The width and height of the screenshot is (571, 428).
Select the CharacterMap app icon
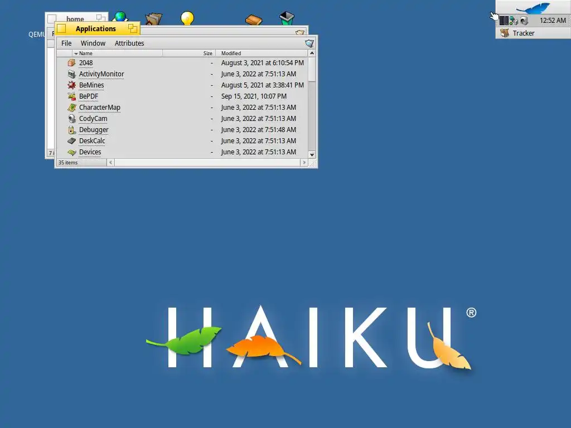click(x=71, y=108)
